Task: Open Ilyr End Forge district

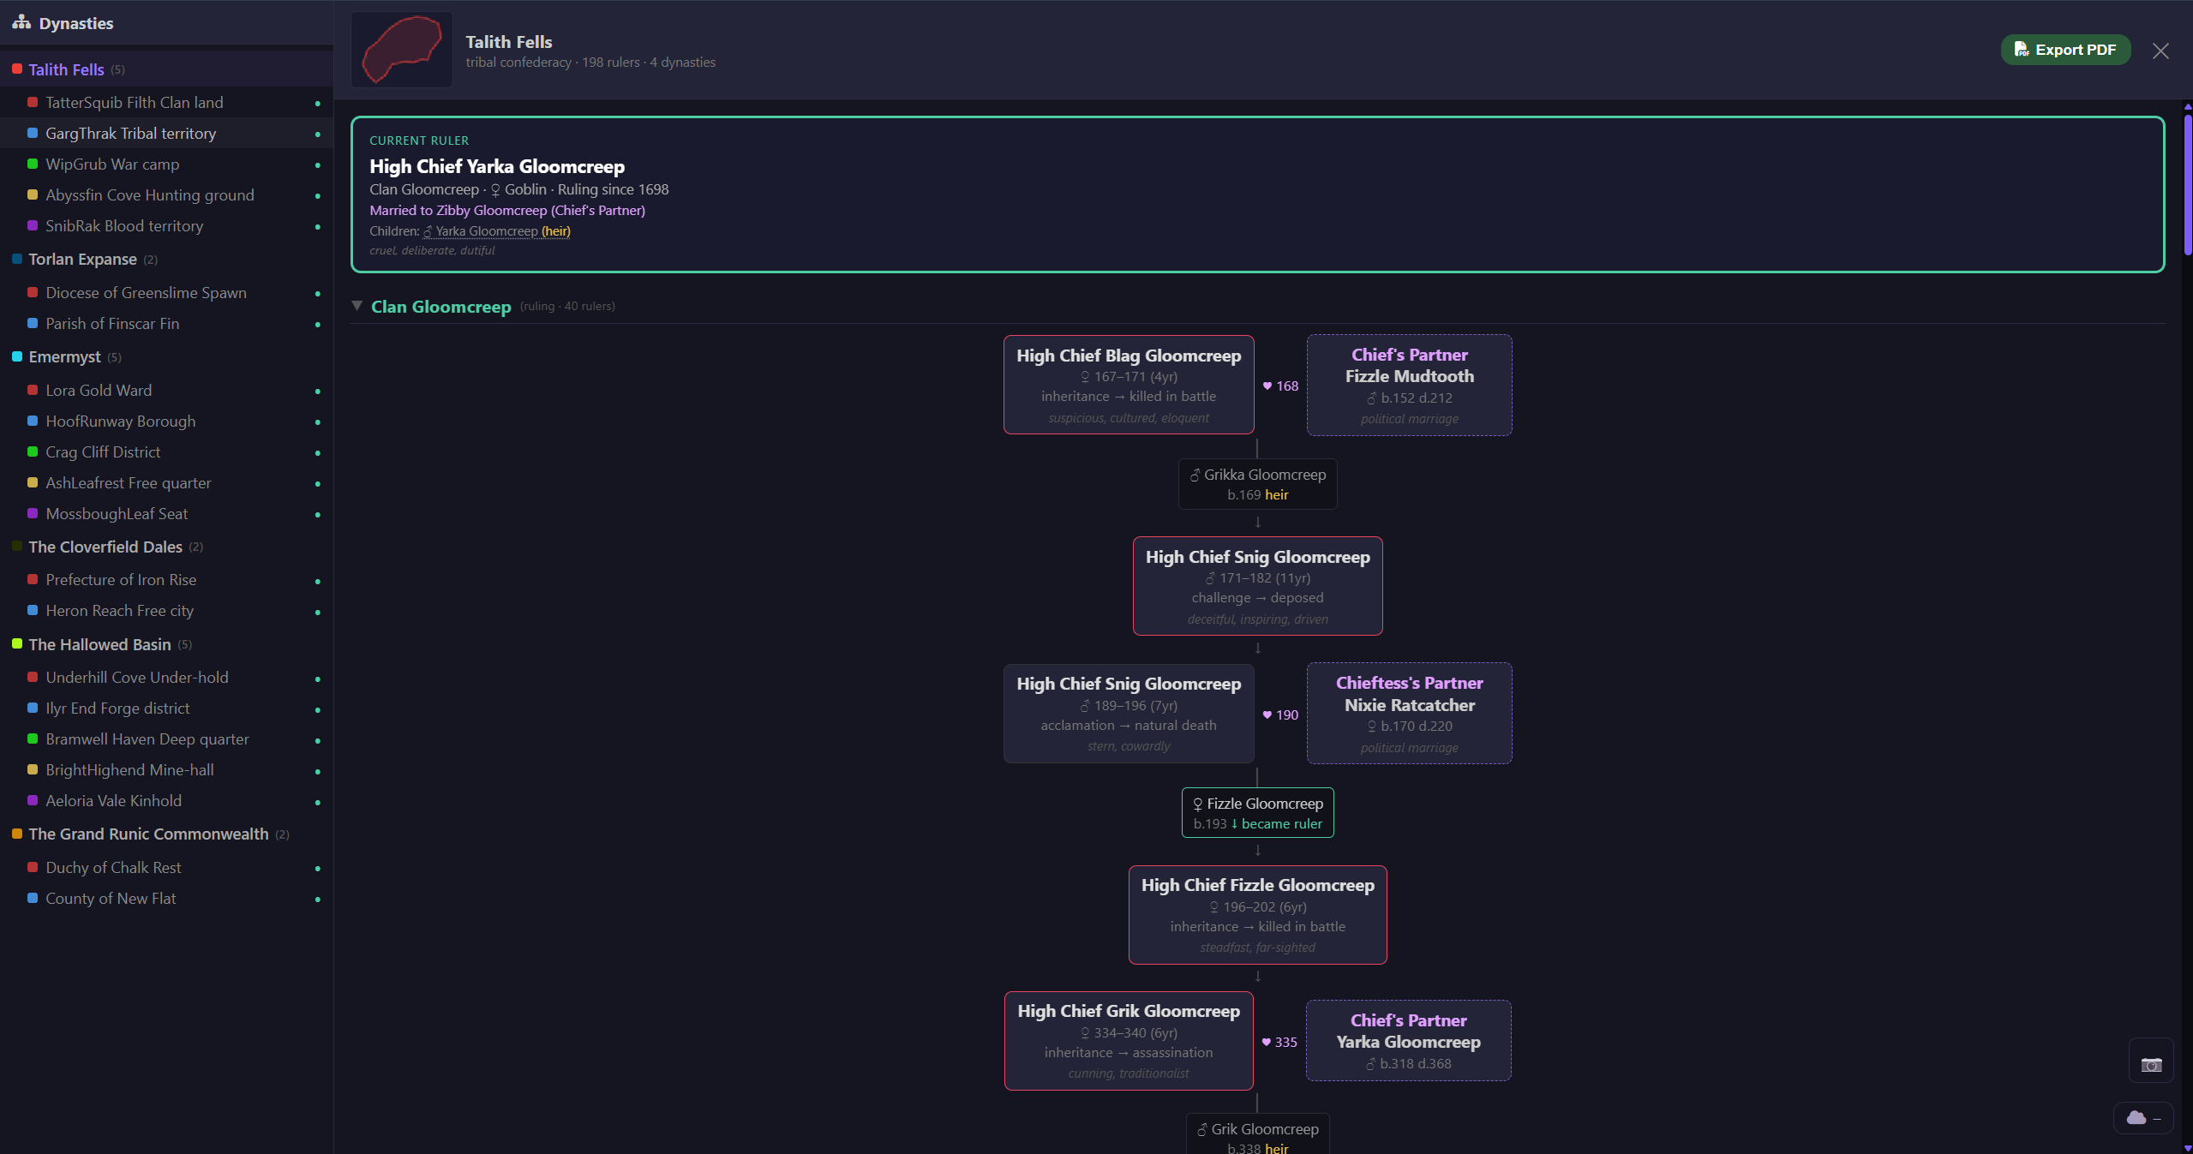Action: pyautogui.click(x=166, y=708)
